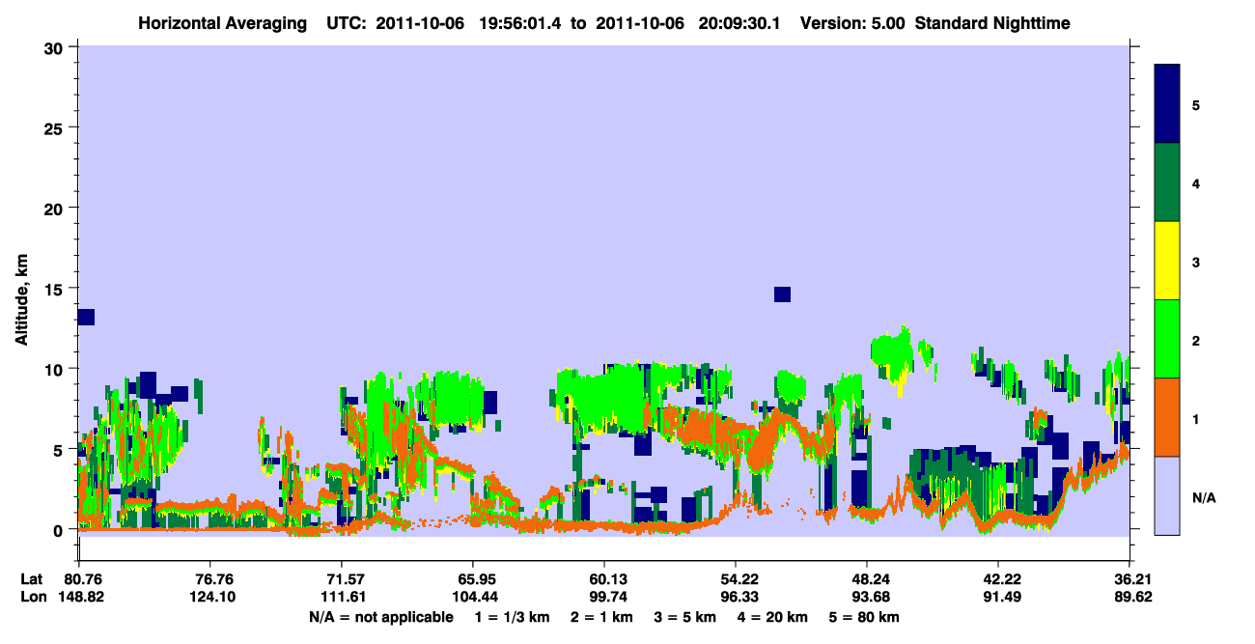Screen dimensions: 1255x644
Task: Click colorbar label 4
Action: tap(1196, 182)
